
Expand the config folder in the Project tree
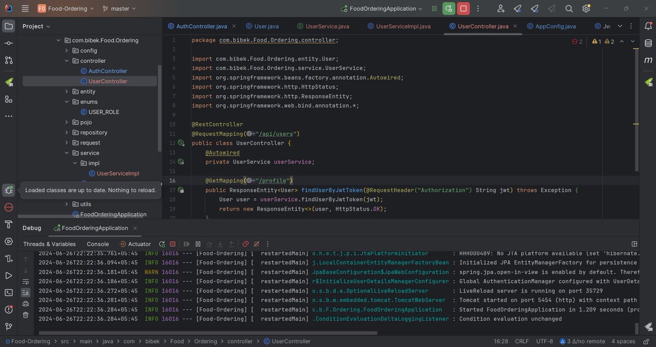tap(67, 51)
